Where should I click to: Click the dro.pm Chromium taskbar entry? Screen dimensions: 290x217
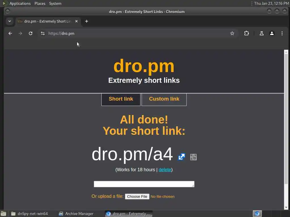[x=129, y=214]
